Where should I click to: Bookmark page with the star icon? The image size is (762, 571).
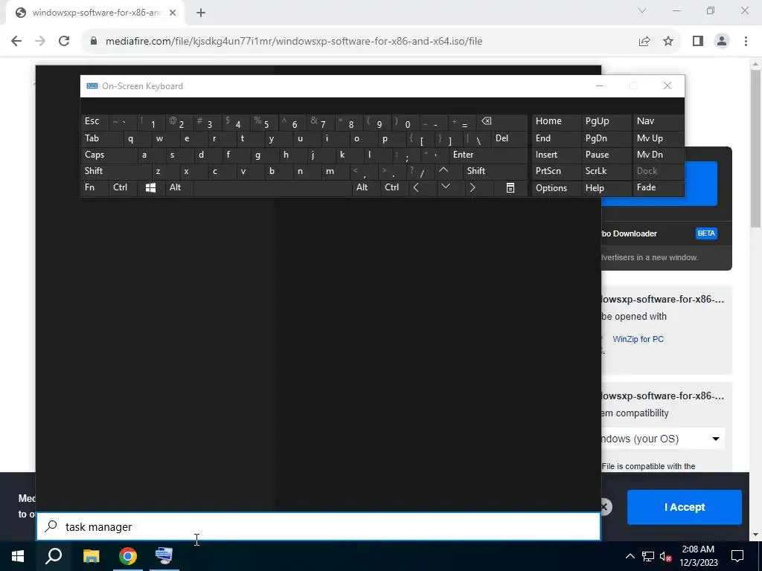pyautogui.click(x=668, y=41)
